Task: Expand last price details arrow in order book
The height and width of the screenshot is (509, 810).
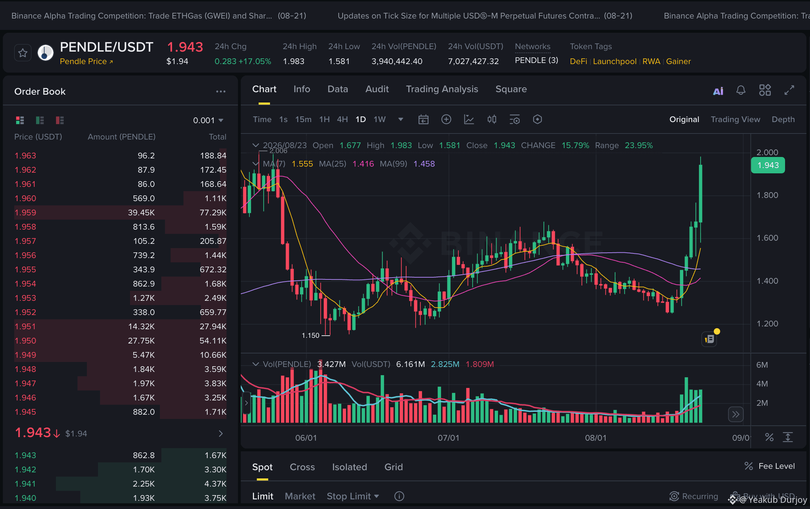Action: point(221,433)
